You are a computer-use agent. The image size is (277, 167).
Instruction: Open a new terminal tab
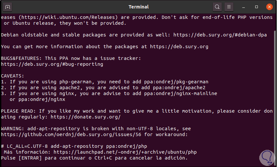pos(8,7)
